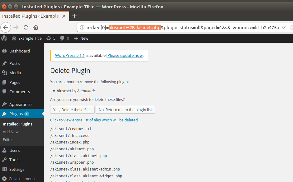Click the home icon beside Example Title
This screenshot has height=182, width=293.
click(14, 38)
